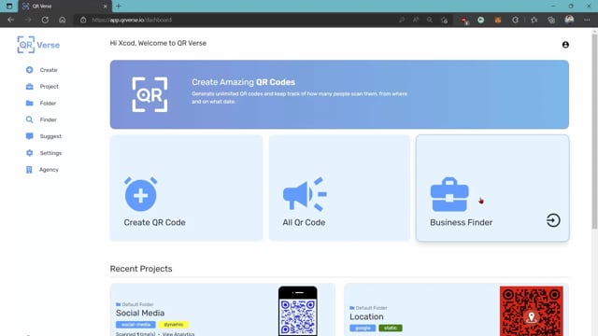Viewport: 598px width, 336px height.
Task: Click the google tag on Location
Action: (x=363, y=328)
